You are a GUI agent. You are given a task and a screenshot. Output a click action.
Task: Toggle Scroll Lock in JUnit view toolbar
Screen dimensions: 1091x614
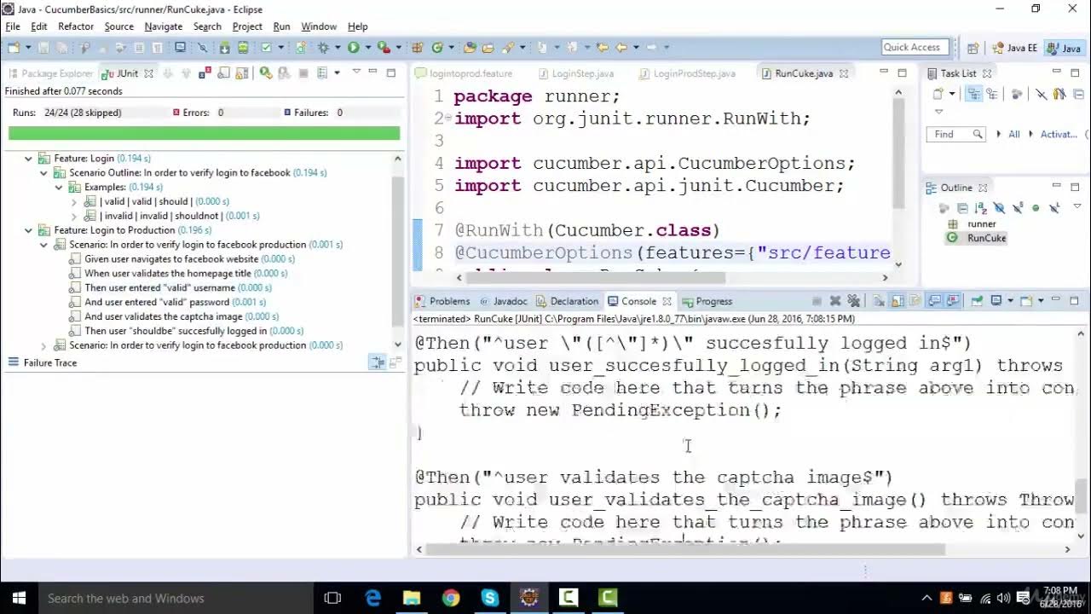tap(242, 73)
